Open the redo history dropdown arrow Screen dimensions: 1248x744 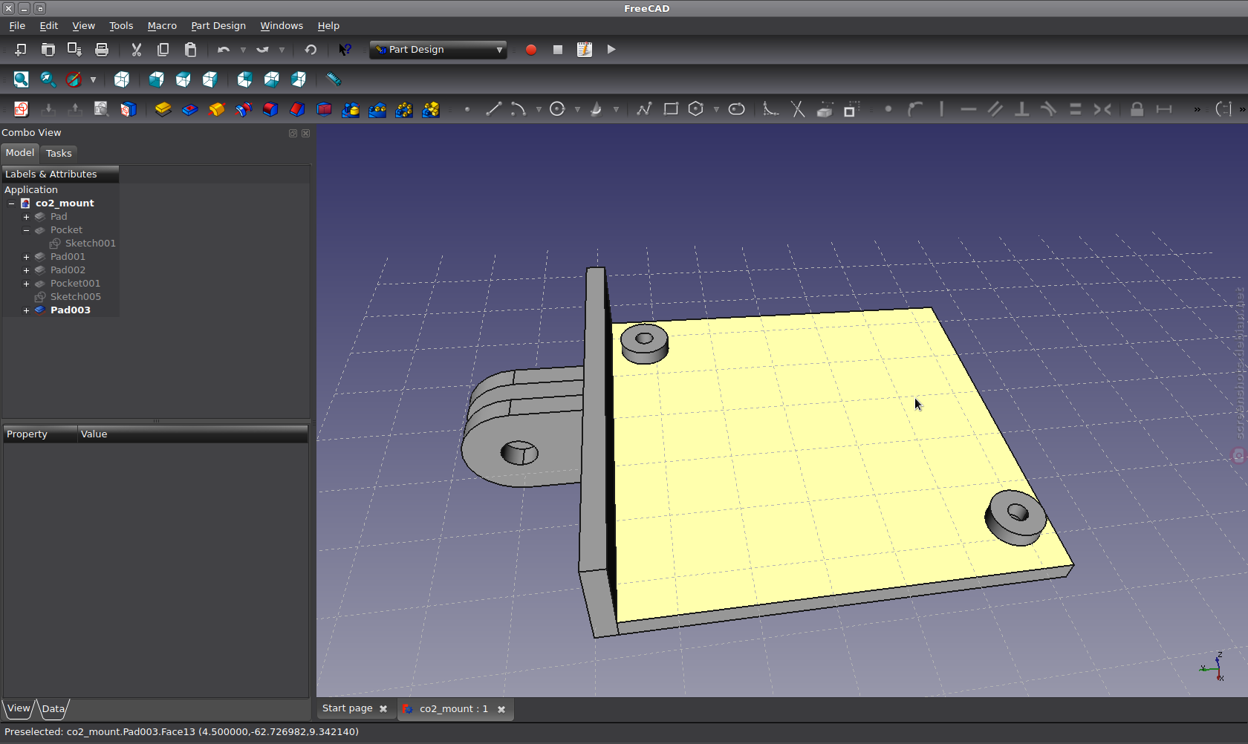click(x=282, y=50)
